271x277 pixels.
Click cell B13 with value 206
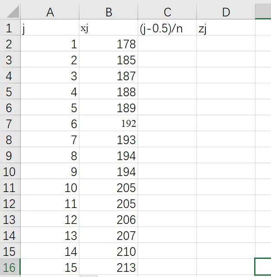tap(108, 219)
